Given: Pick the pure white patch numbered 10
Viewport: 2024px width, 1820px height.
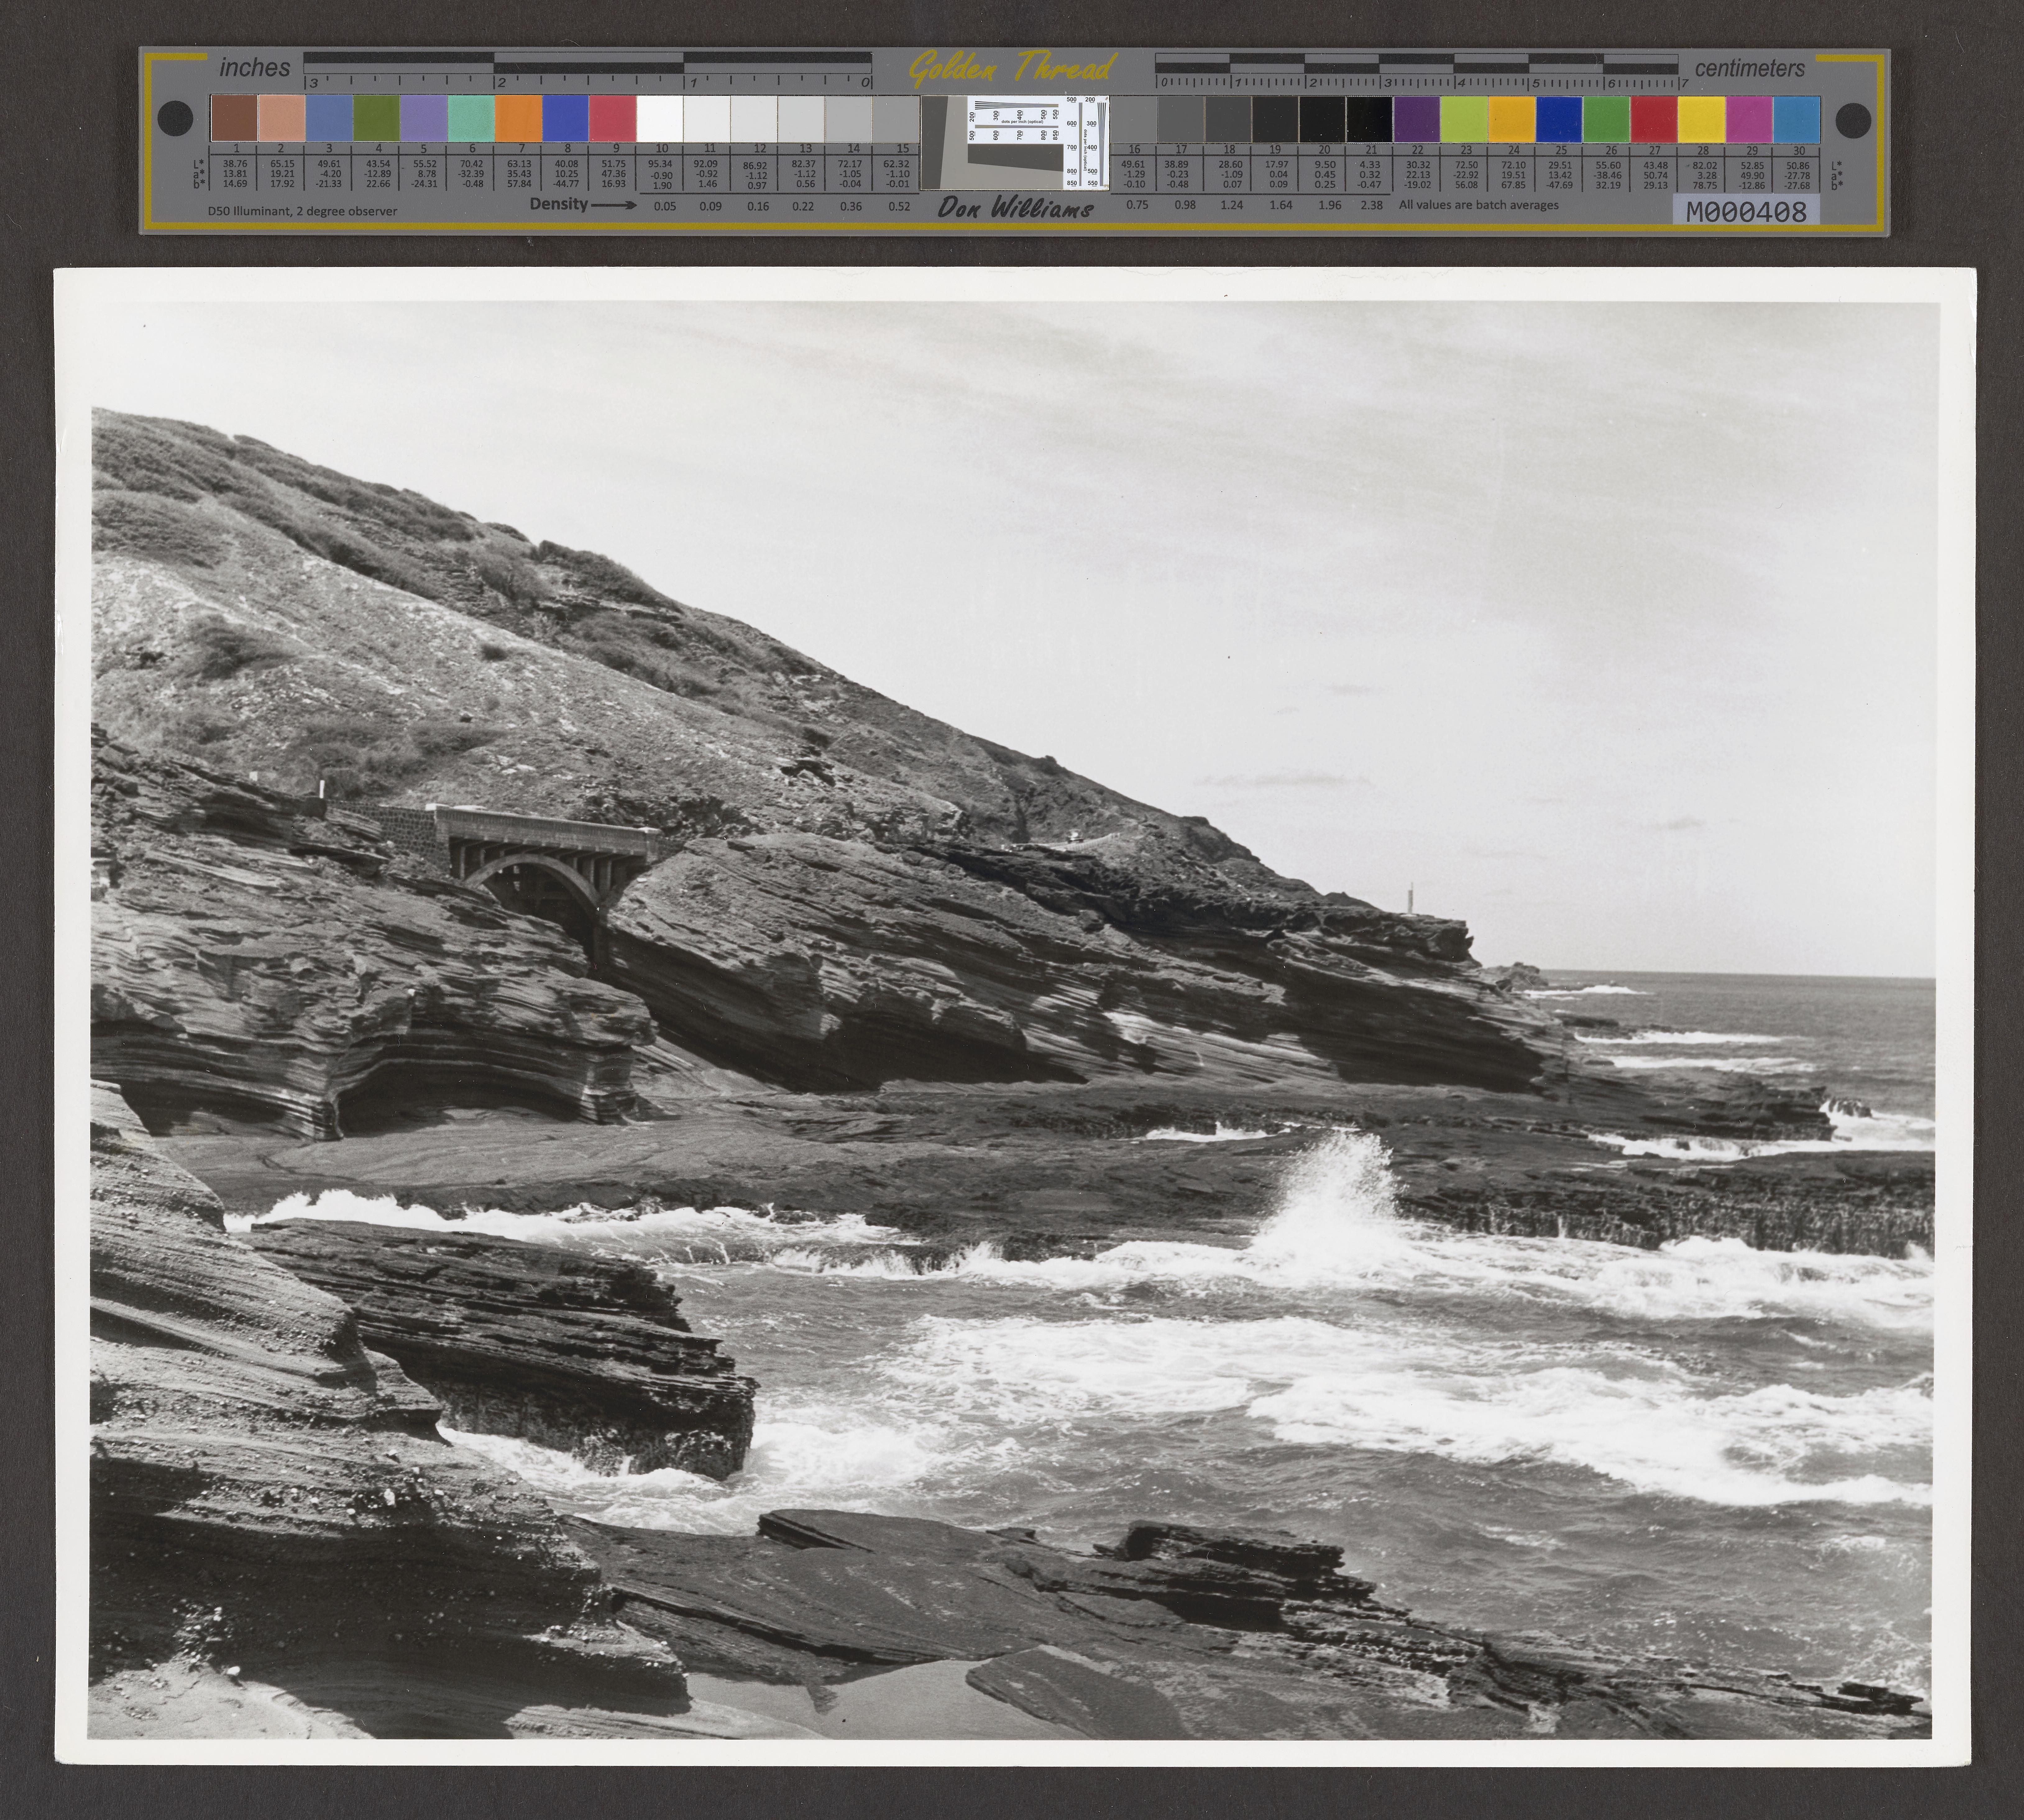Looking at the screenshot, I should point(660,118).
